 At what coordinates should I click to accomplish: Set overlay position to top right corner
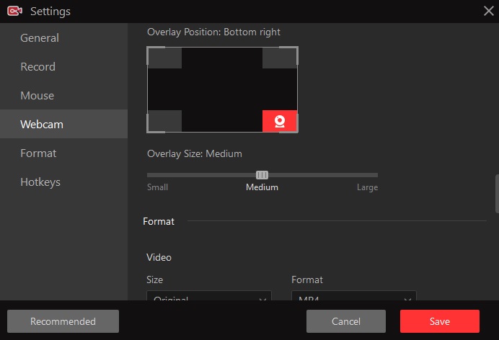[x=279, y=58]
